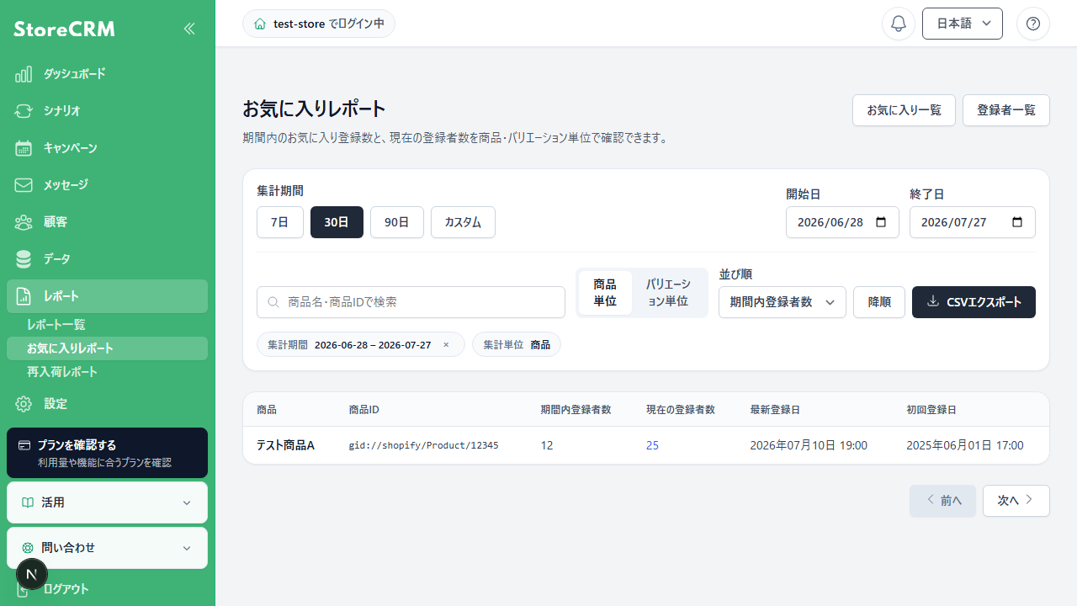Image resolution: width=1077 pixels, height=606 pixels.
Task: Open the レポート menu item
Action: pyautogui.click(x=107, y=296)
